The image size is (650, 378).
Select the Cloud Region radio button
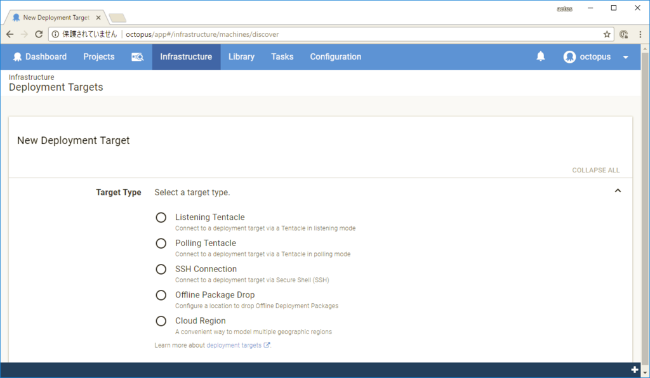tap(161, 321)
